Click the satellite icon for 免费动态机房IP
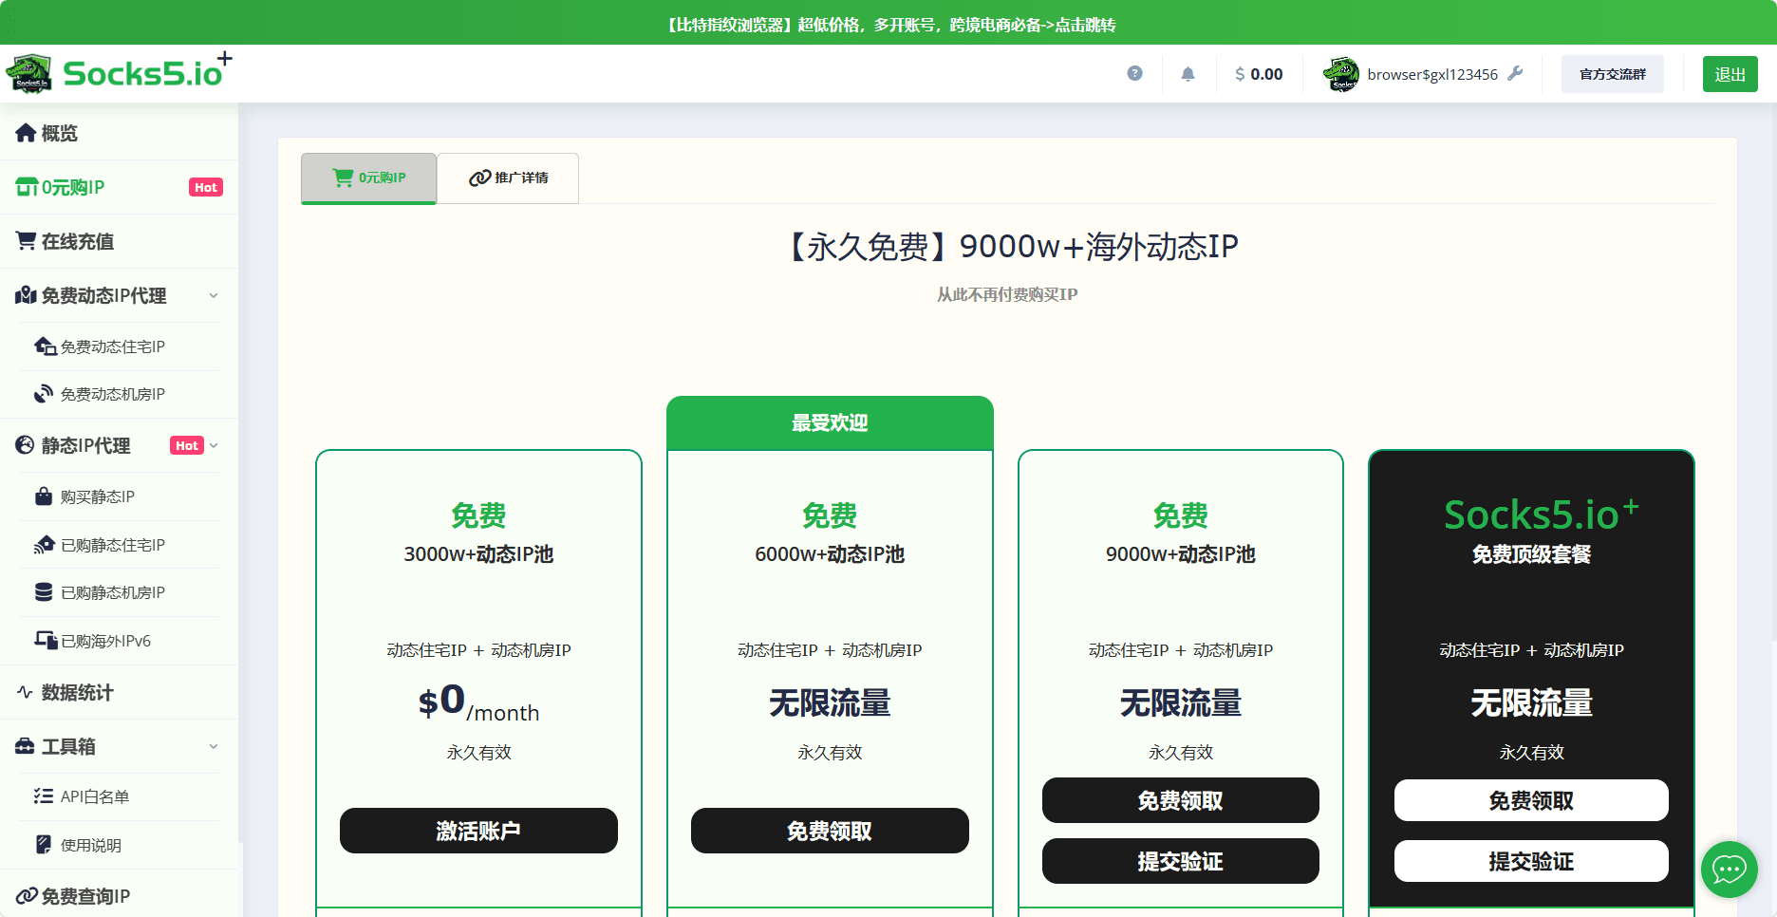The image size is (1777, 917). point(44,394)
